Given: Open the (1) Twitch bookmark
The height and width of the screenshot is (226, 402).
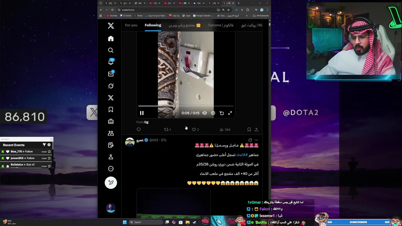Looking at the screenshot, I should click(126, 16).
